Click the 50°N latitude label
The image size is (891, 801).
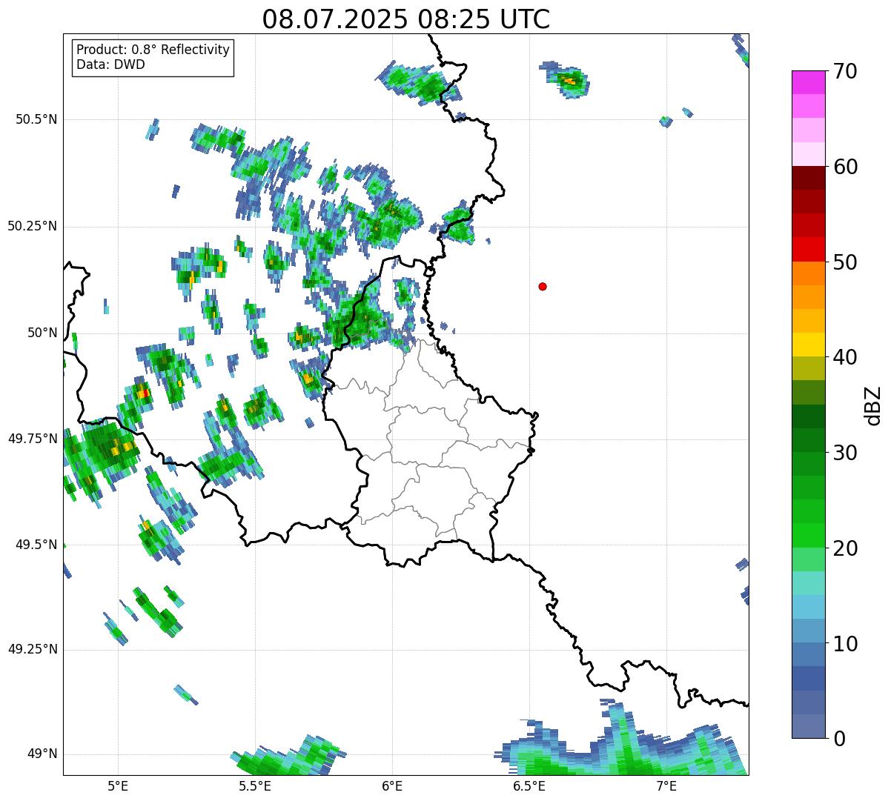coord(42,333)
